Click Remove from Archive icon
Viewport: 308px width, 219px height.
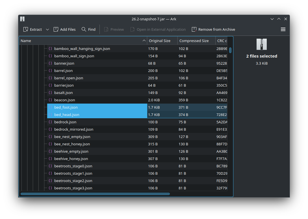coord(194,29)
